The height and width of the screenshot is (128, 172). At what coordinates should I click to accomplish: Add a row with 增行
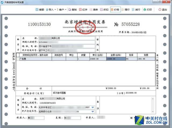(x=126, y=10)
